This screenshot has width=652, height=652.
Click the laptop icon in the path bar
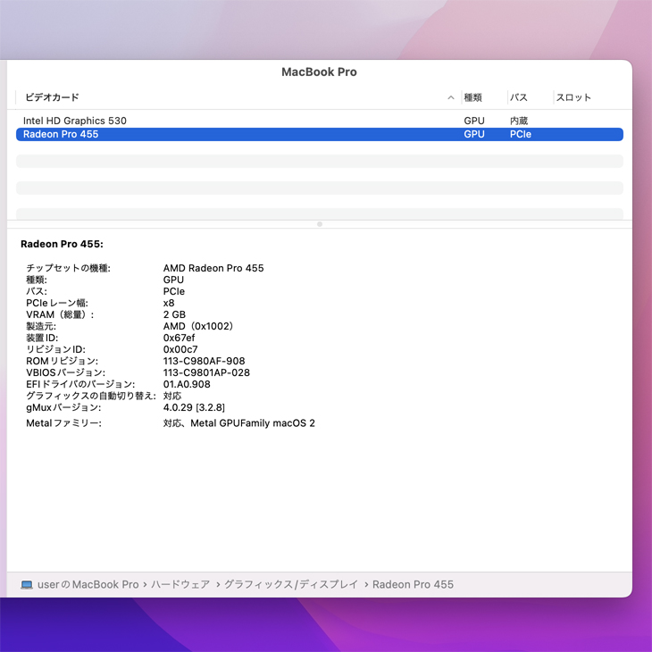click(27, 585)
